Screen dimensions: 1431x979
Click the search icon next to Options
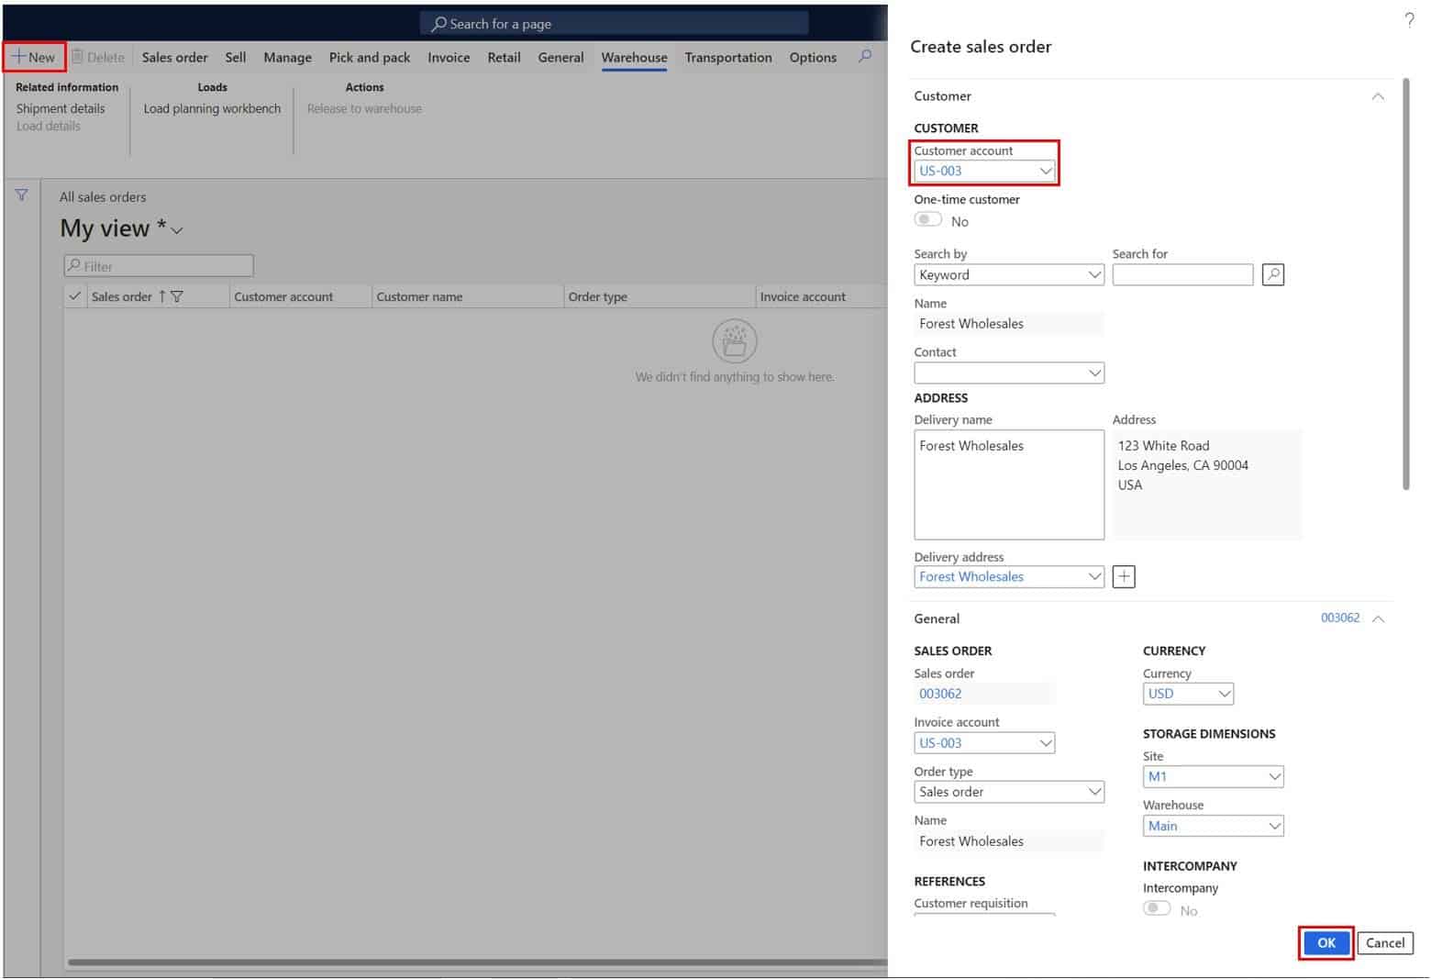tap(863, 56)
